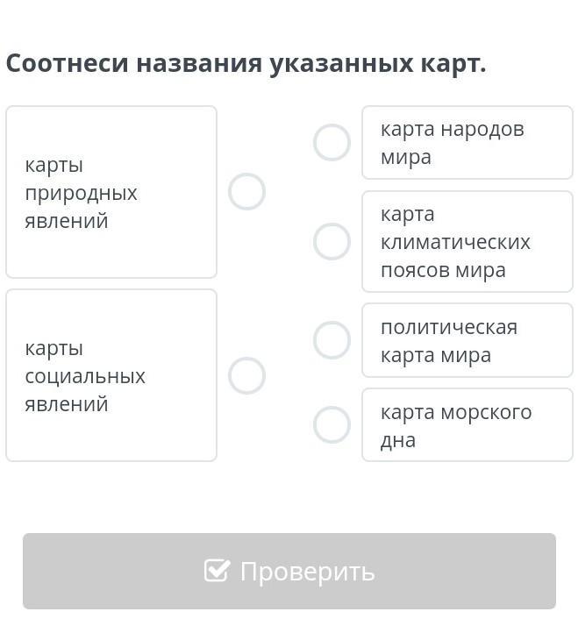Click the word «морского» in the bottom right card
Viewport: 578px width, 626px height.
point(487,412)
